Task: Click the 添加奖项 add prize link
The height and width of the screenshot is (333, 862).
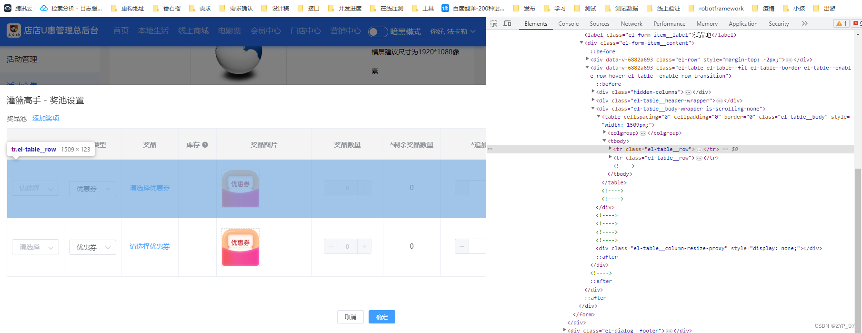Action: coord(46,118)
